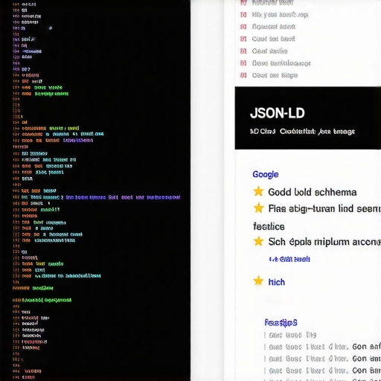This screenshot has width=381, height=381.
Task: Select the text Sich epols
Action: click(x=289, y=242)
